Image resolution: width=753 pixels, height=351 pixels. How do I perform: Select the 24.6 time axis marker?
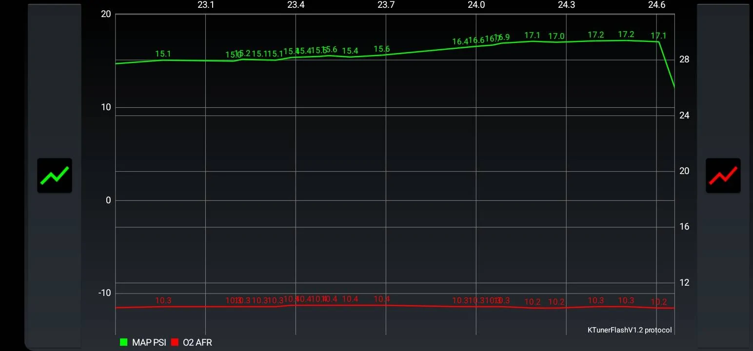click(x=656, y=5)
